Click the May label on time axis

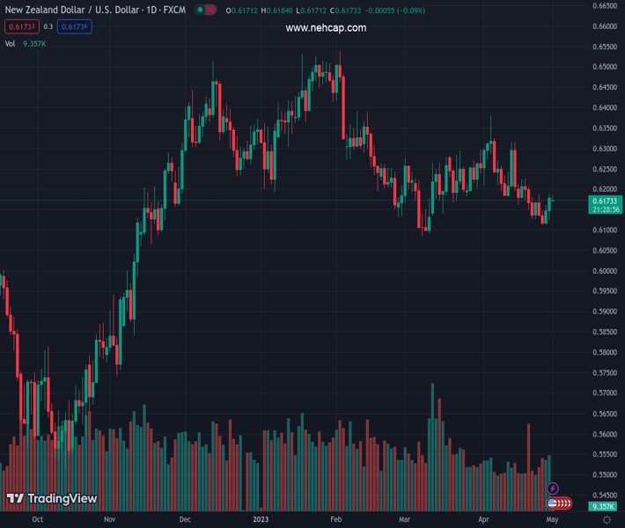tap(552, 520)
